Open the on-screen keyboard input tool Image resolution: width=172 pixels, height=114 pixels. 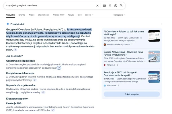(104, 5)
